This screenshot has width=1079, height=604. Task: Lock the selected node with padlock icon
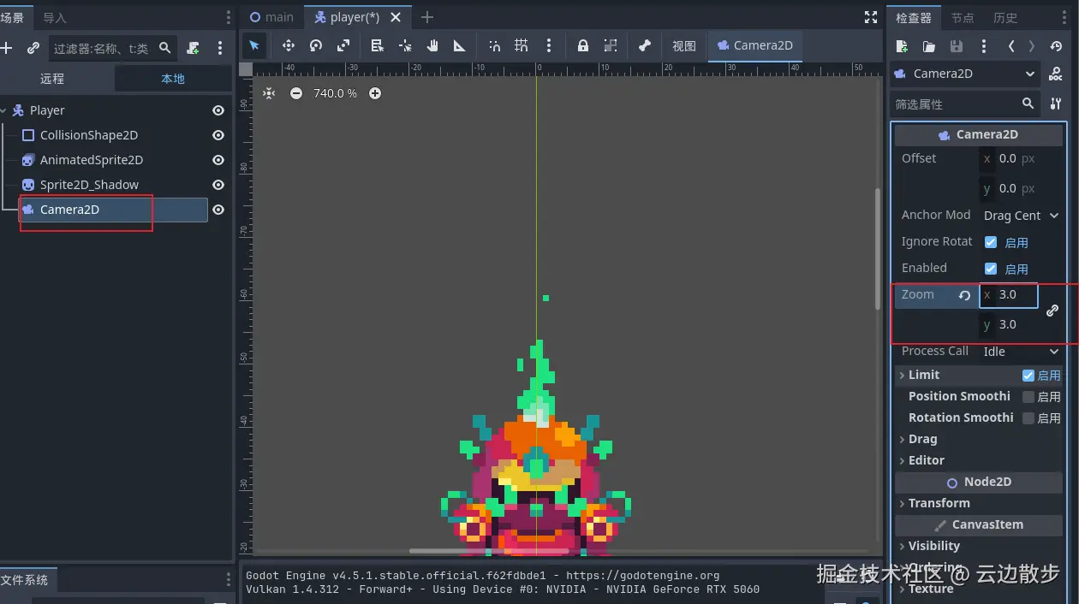[583, 45]
